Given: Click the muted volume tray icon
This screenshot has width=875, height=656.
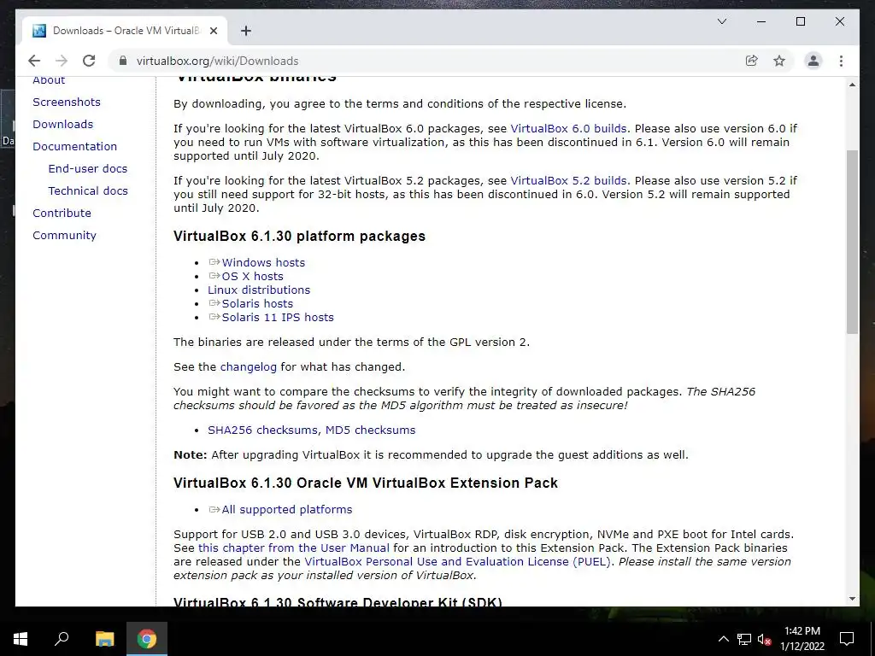Looking at the screenshot, I should click(764, 639).
